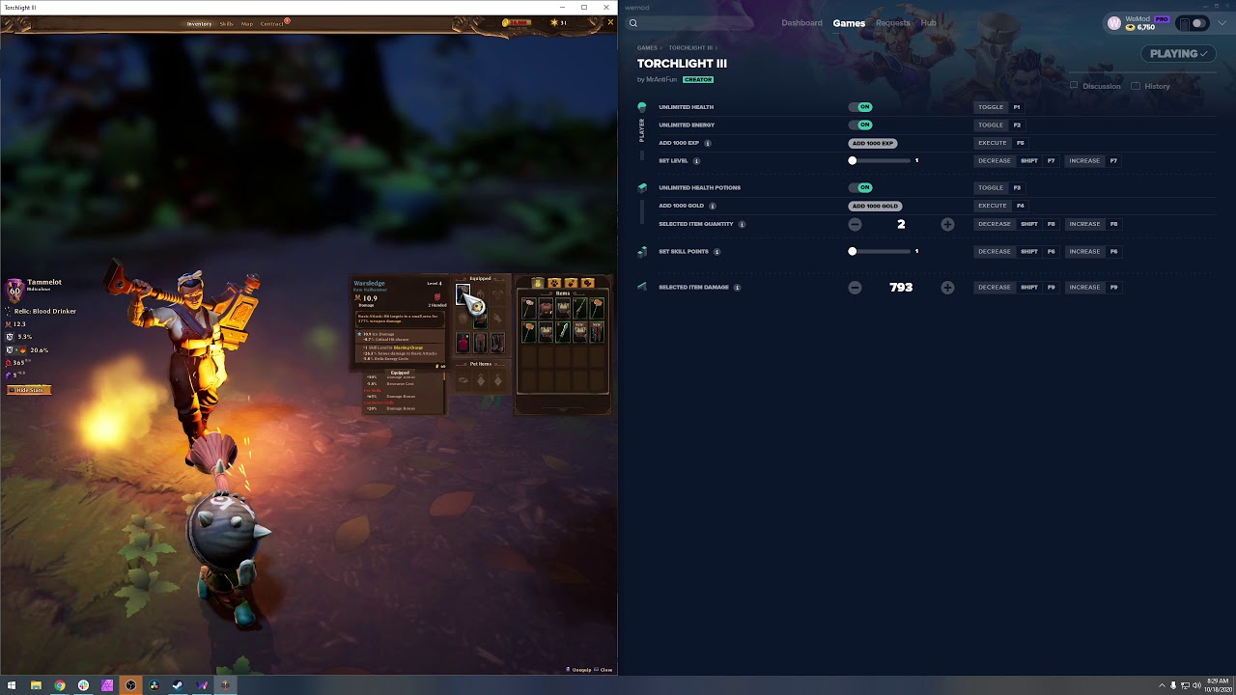Open the Requests tab in WeMod
1236x695 pixels.
(x=892, y=23)
